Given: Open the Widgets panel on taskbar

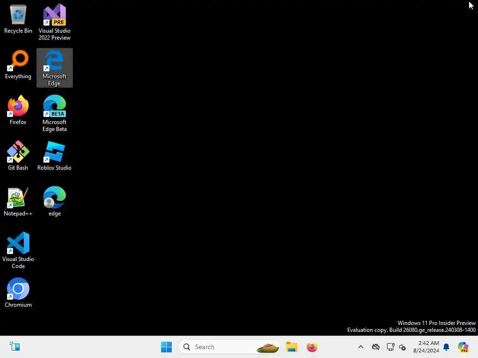Looking at the screenshot, I should (14, 346).
